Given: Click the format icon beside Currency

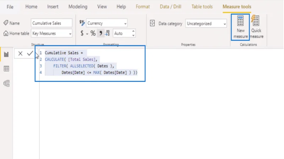Looking at the screenshot, I should point(82,23).
